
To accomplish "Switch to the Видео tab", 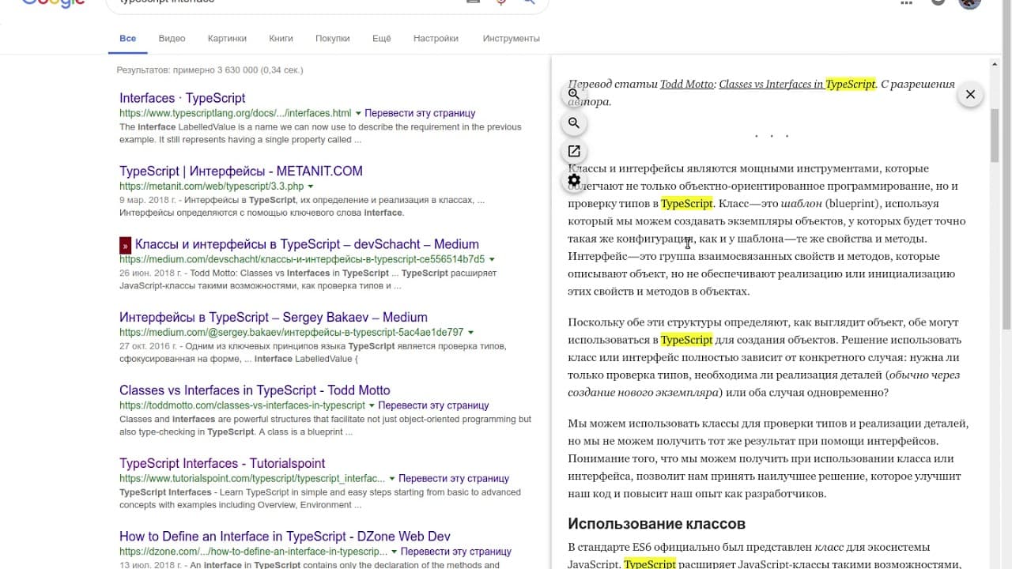I will (172, 38).
